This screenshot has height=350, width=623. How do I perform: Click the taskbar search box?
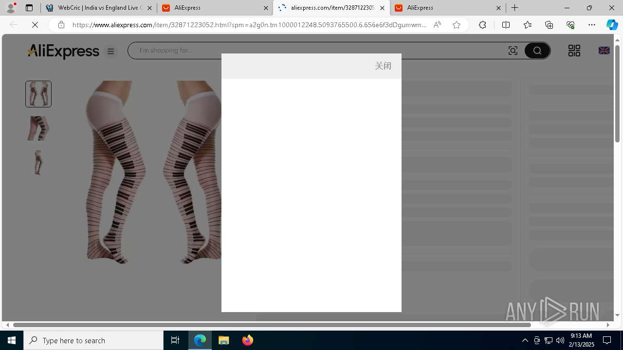pyautogui.click(x=93, y=340)
